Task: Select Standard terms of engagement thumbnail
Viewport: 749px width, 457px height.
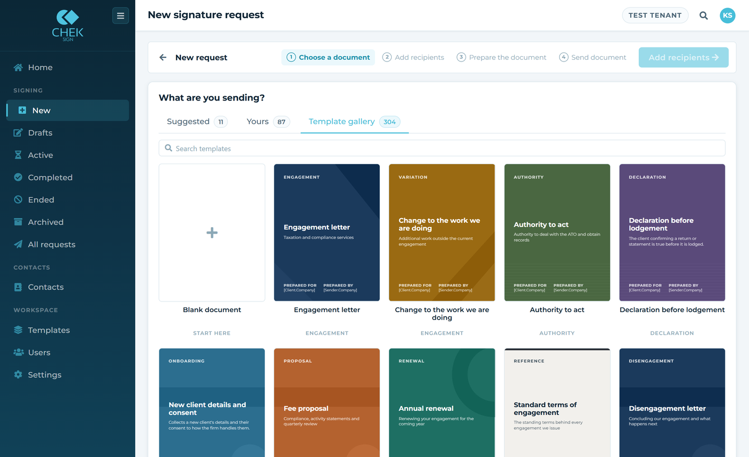Action: click(557, 402)
